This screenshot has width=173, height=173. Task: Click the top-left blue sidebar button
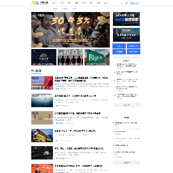point(119,46)
